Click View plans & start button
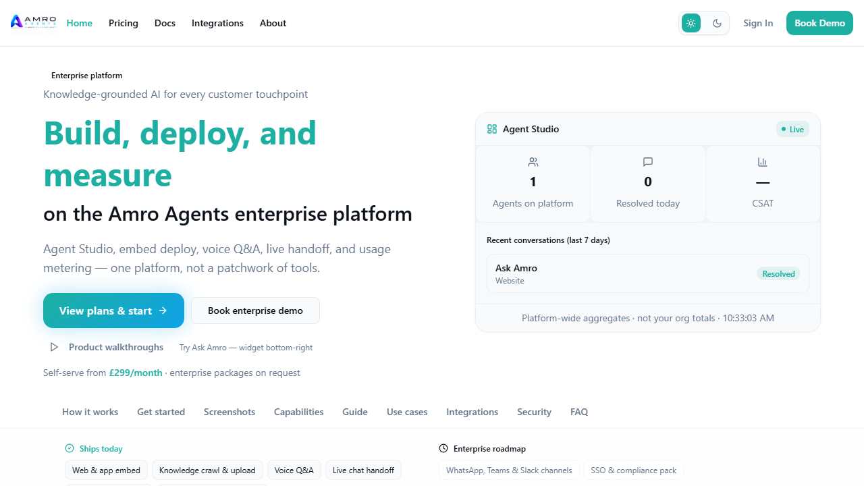This screenshot has width=864, height=486. 113,310
